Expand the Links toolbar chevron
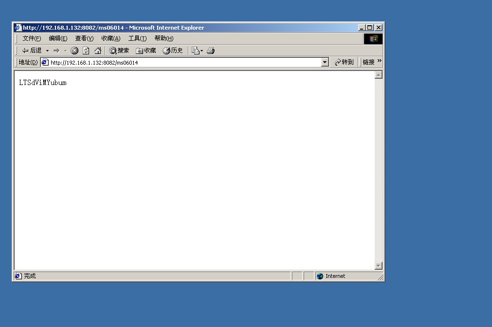The image size is (492, 327). 380,60
